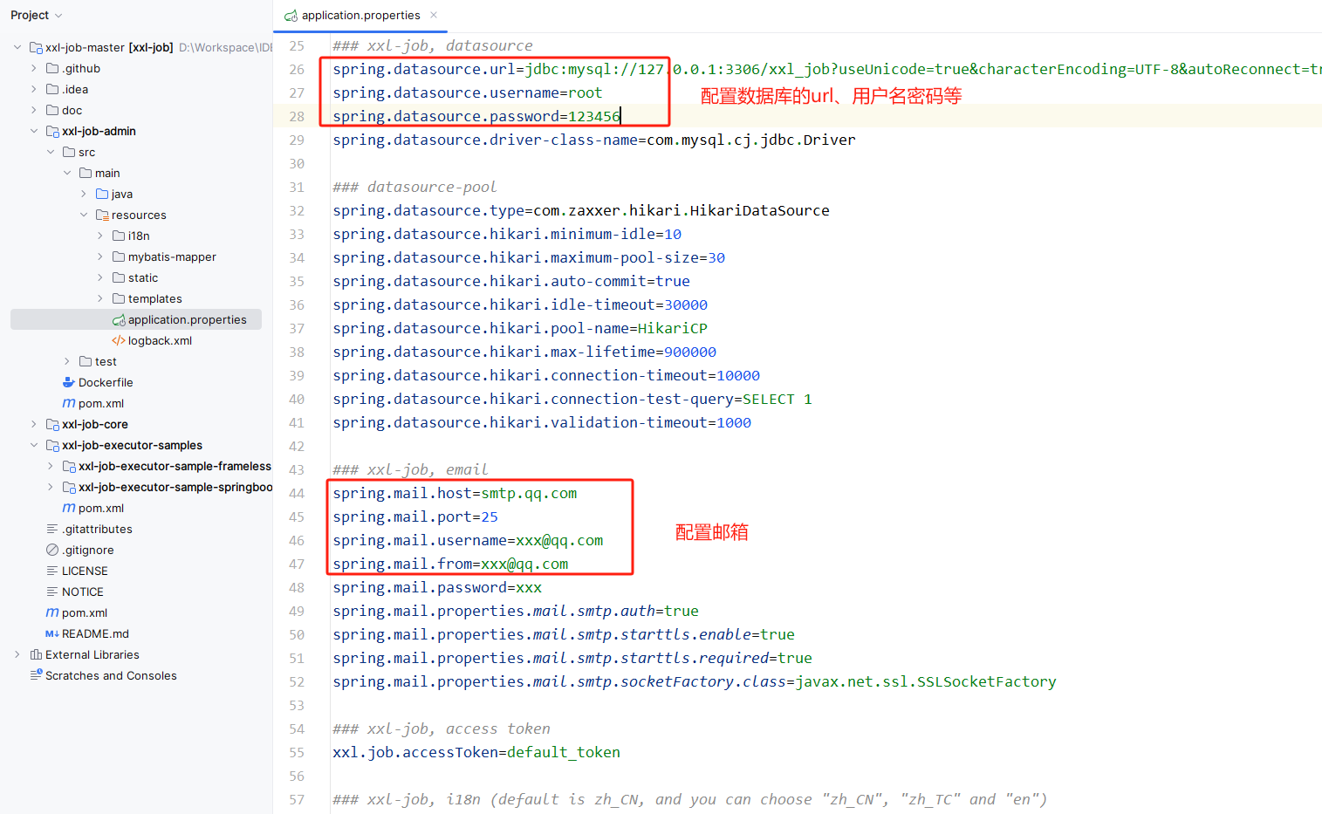This screenshot has width=1322, height=814.
Task: Click the i18n folder icon
Action: pos(119,236)
